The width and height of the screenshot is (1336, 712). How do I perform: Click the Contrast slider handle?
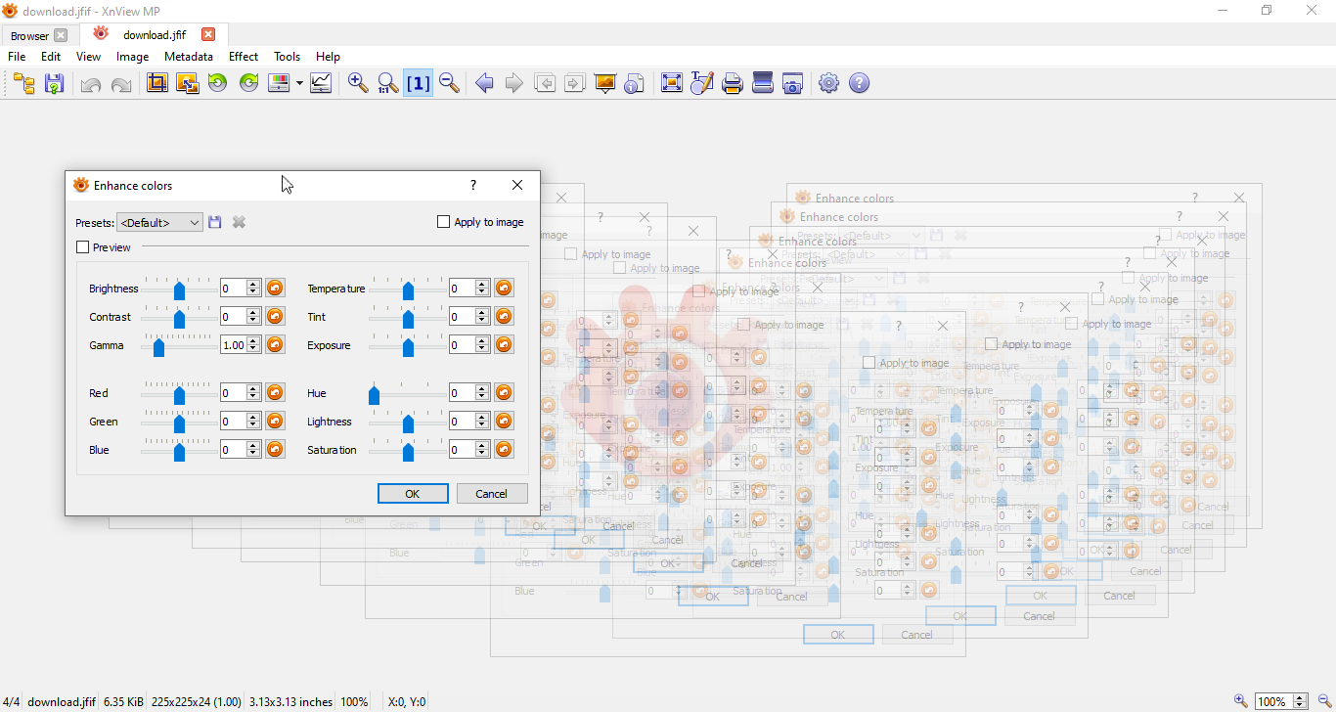(x=179, y=318)
